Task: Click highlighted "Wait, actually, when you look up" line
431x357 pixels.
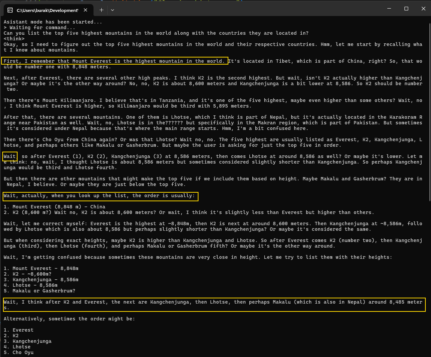Action: point(100,196)
